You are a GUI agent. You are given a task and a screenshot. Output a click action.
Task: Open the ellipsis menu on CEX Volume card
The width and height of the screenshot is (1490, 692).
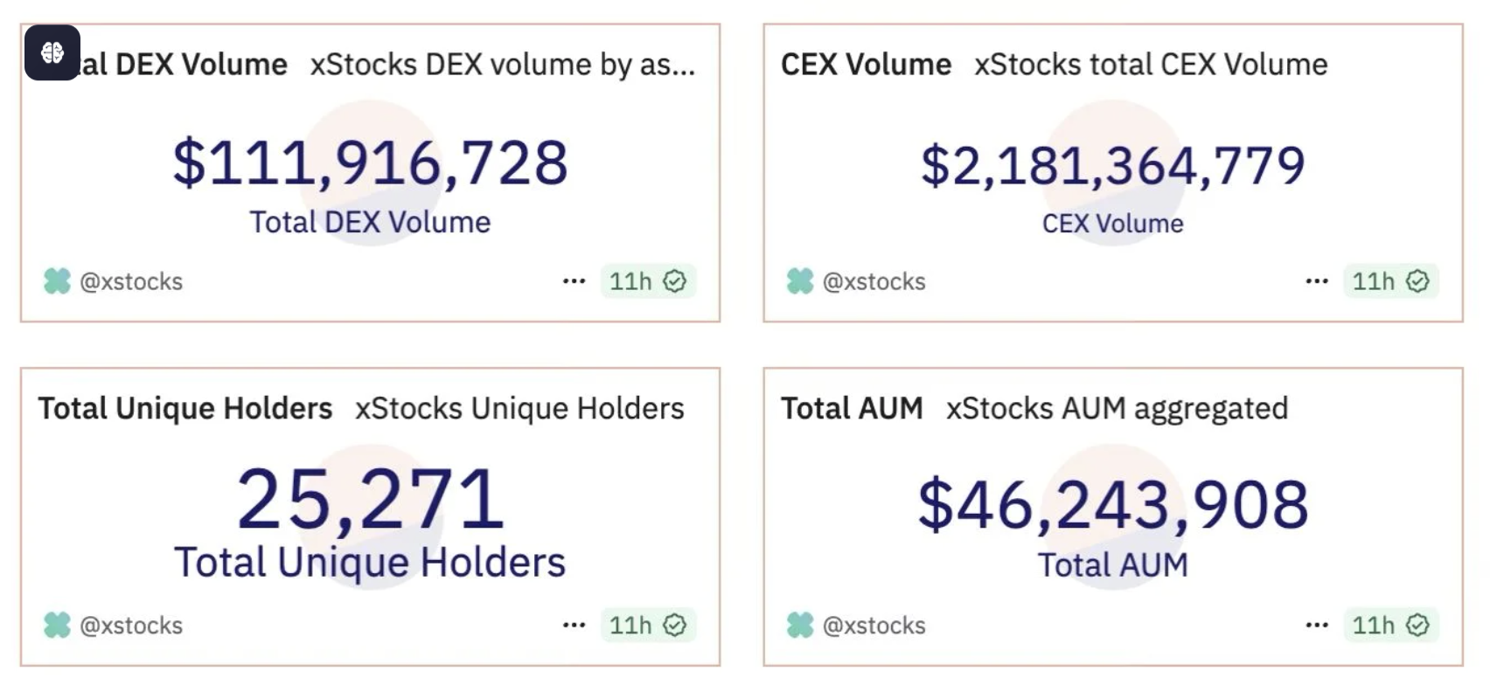point(1316,280)
